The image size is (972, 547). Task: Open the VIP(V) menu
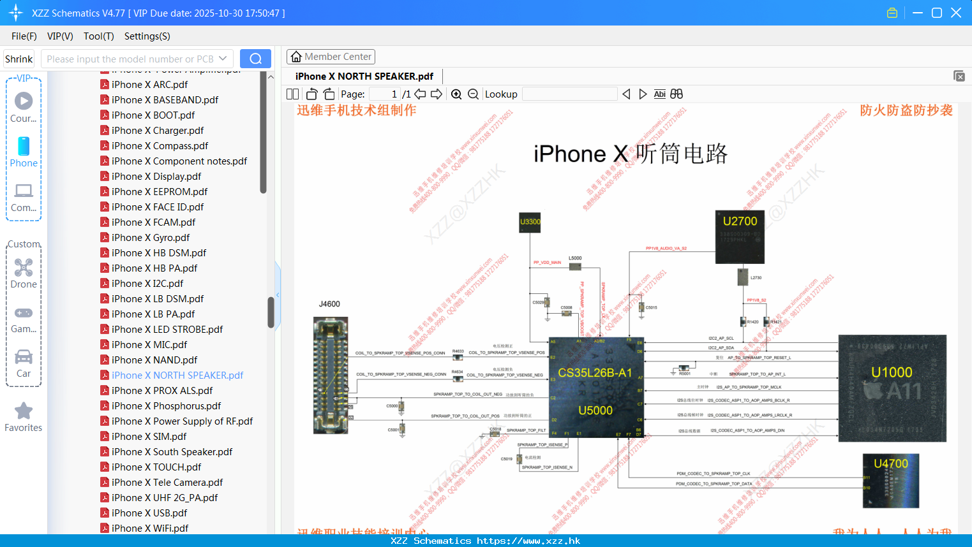click(x=60, y=36)
